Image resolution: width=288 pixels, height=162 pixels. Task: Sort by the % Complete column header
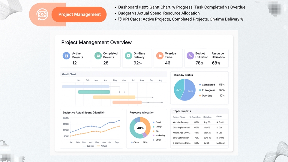(195, 117)
